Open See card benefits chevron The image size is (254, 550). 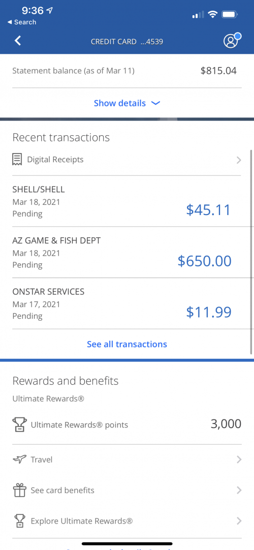point(239,490)
